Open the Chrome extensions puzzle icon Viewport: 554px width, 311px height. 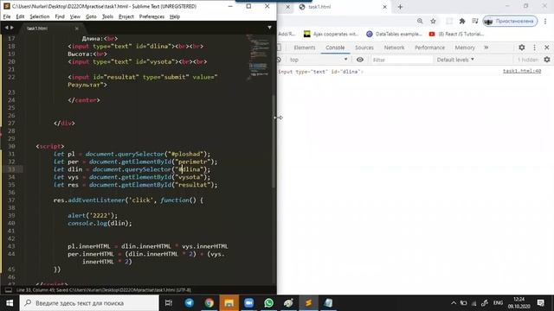tap(461, 21)
